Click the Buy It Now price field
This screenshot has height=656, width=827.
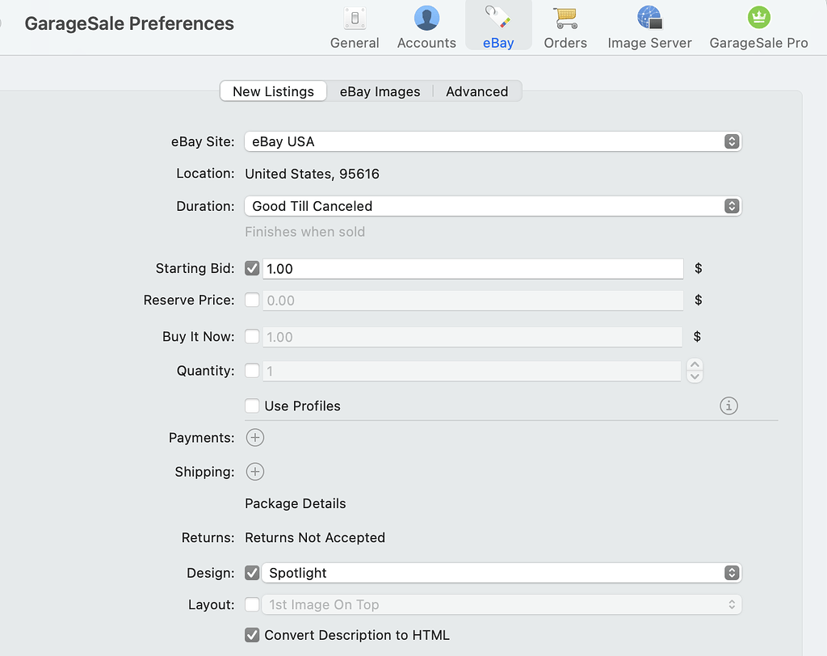(472, 337)
